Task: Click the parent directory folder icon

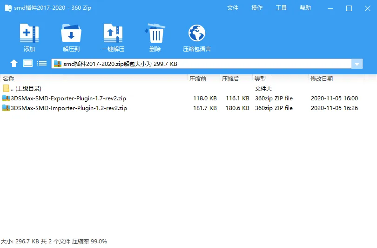Action: tap(6, 88)
